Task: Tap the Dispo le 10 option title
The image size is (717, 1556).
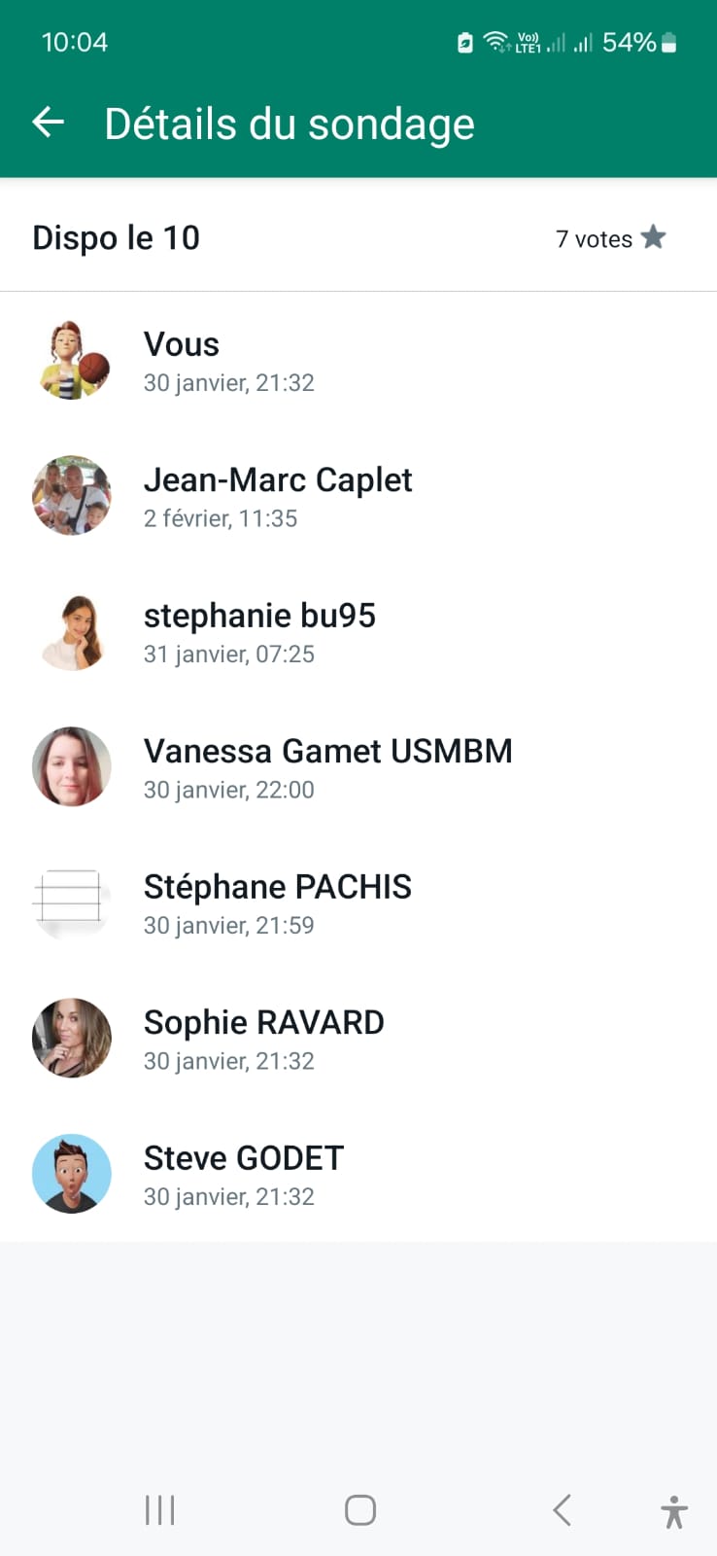Action: 117,238
